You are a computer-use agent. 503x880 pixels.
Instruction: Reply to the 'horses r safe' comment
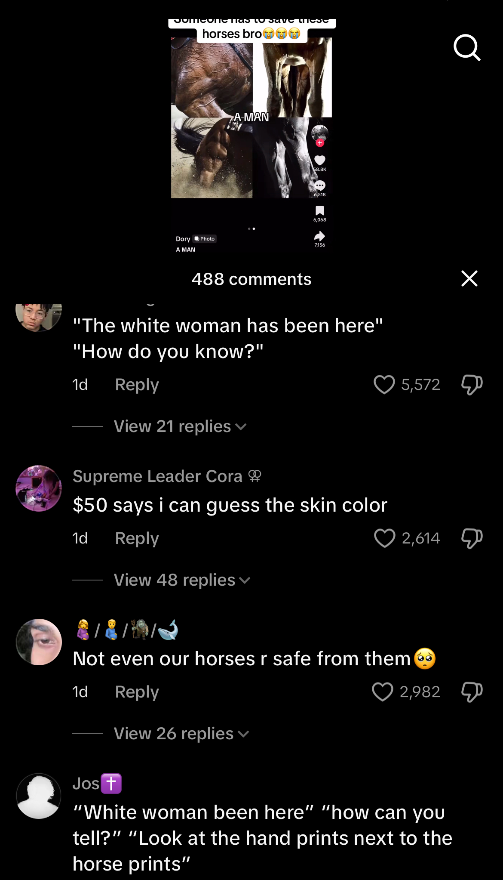[x=137, y=692]
